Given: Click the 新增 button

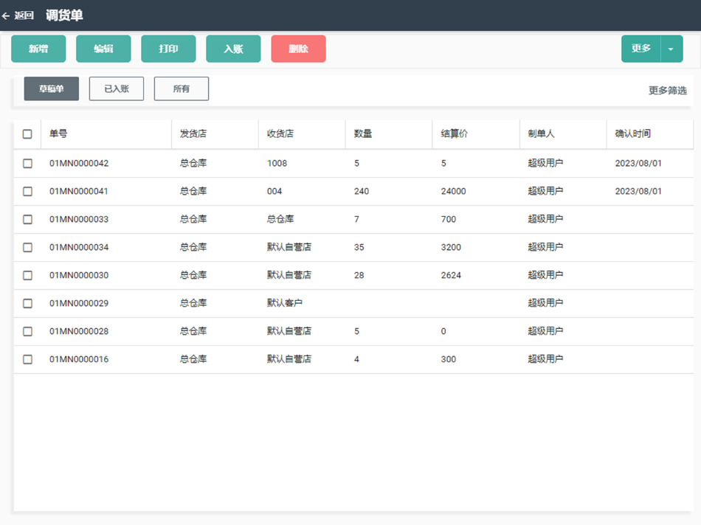Looking at the screenshot, I should pyautogui.click(x=38, y=49).
